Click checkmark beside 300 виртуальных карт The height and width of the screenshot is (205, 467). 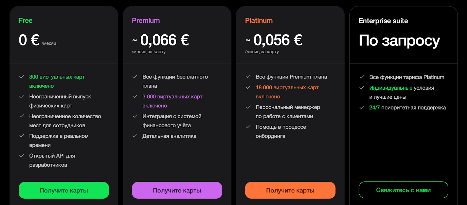(x=22, y=77)
